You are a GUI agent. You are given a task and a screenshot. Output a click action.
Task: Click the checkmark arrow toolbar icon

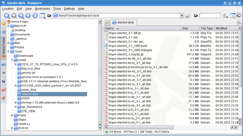[x=225, y=16]
